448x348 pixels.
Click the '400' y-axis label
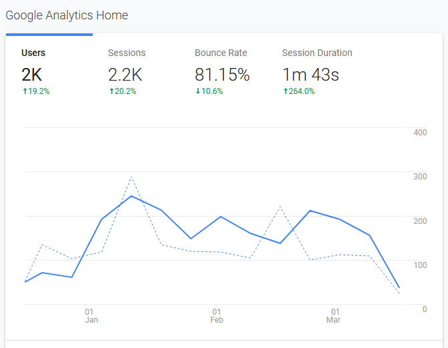pyautogui.click(x=420, y=133)
